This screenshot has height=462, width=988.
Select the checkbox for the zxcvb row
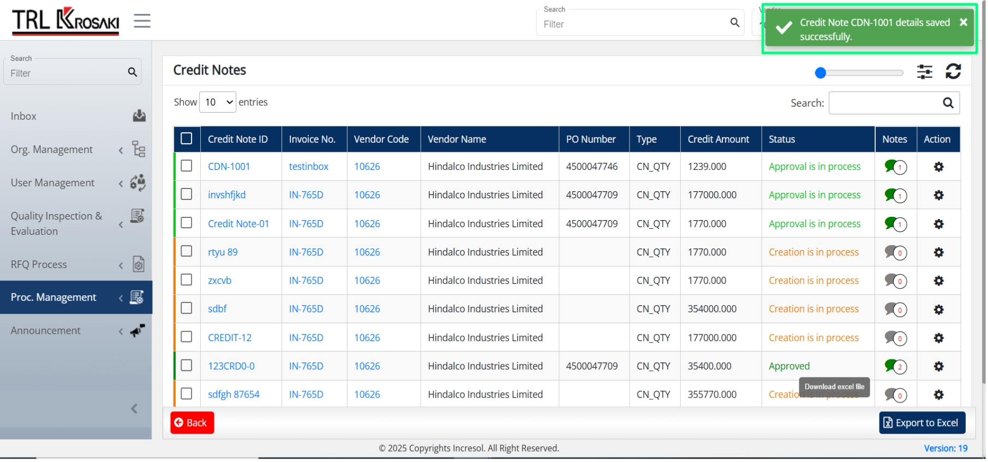(187, 280)
